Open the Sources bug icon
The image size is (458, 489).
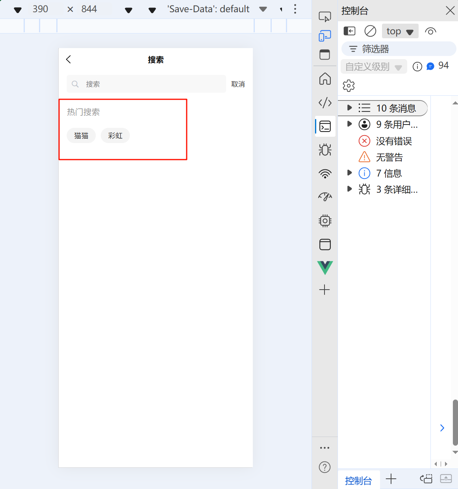coord(325,150)
